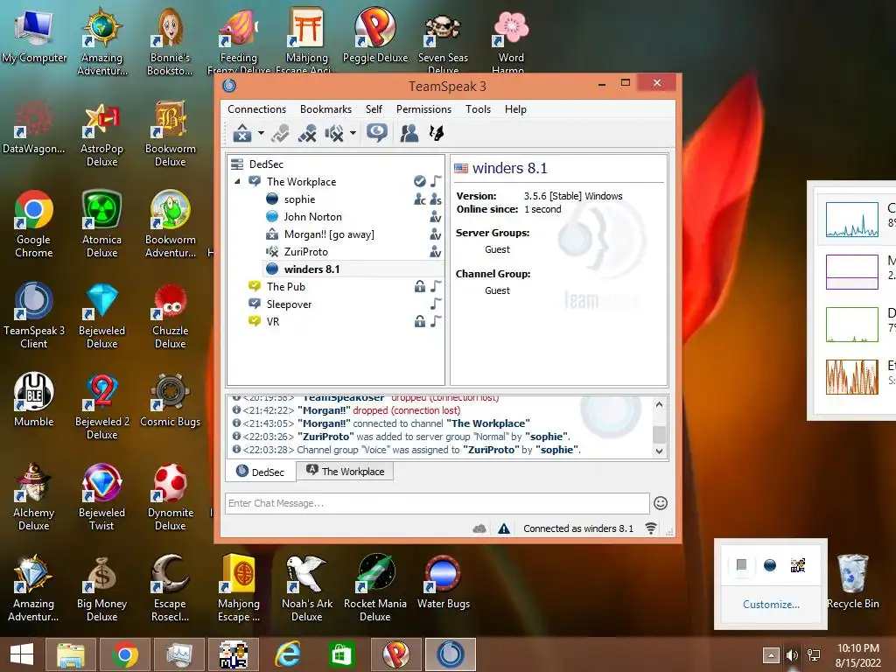Select Peggle Deluxe desktop shortcut

coord(375,35)
